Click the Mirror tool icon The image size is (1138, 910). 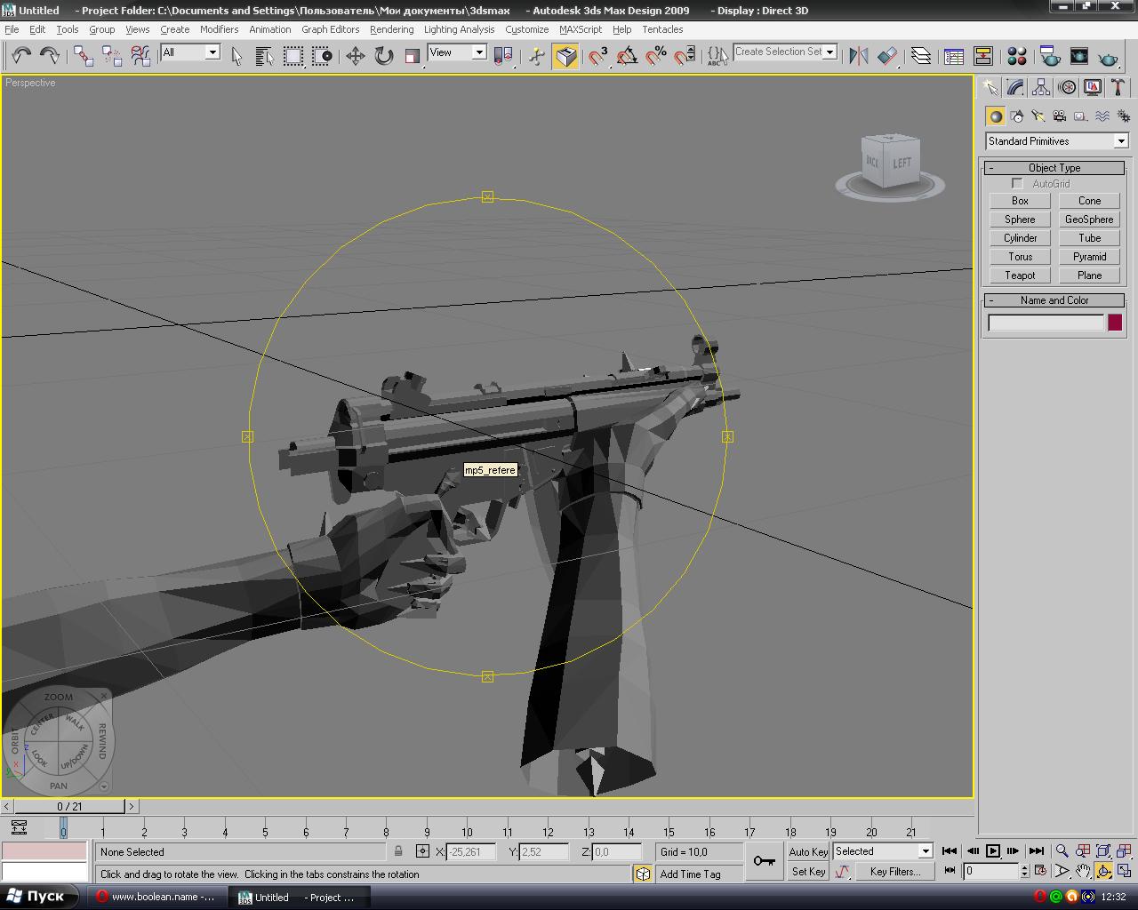(x=858, y=56)
